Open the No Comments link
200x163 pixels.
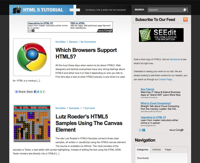tap(88, 42)
